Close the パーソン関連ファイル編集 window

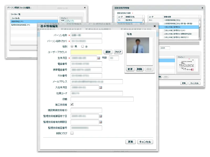[x=84, y=8]
